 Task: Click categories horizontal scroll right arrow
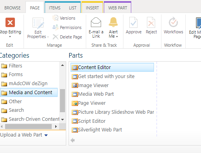click(56, 126)
